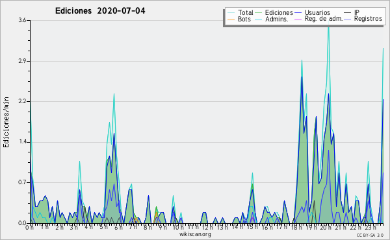This screenshot has height=240, width=390.
Task: Click the '18 h' x-axis label
Action: coord(296,227)
